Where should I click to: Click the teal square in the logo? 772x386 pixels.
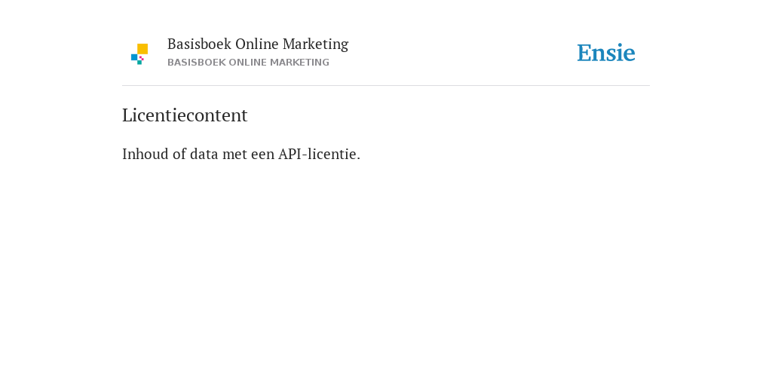(139, 63)
